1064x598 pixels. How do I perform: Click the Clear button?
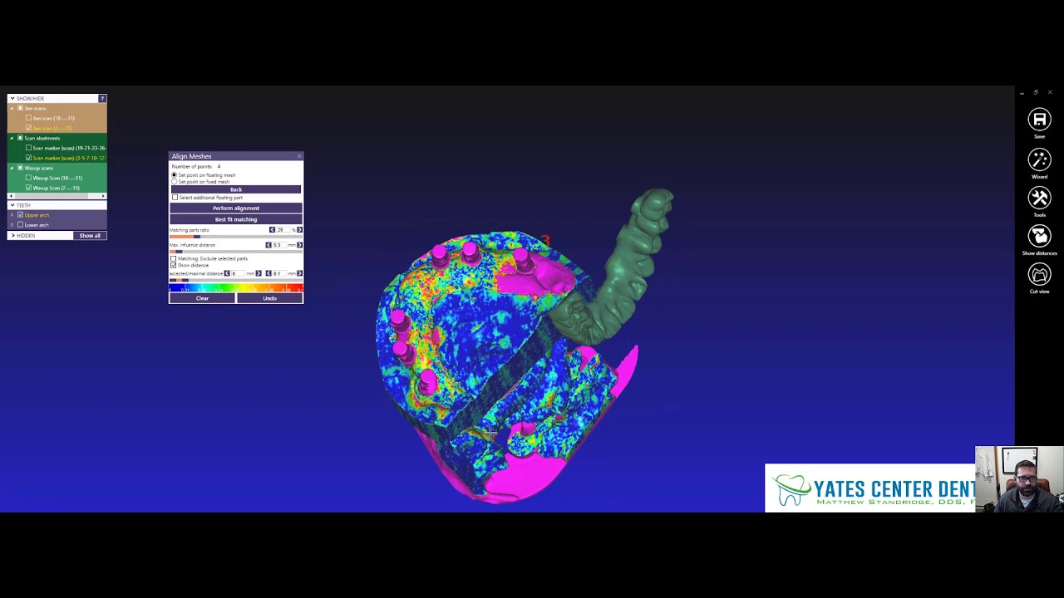pyautogui.click(x=202, y=298)
